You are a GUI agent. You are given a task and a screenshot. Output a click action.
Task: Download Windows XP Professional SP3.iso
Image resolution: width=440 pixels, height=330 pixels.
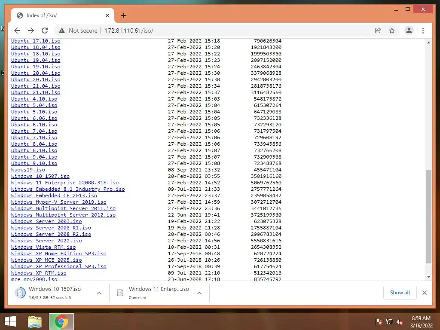pos(58,267)
